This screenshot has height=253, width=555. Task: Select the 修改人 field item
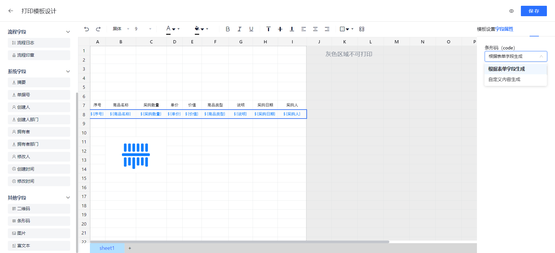(39, 157)
